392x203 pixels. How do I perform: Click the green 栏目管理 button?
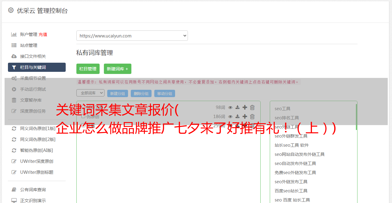pyautogui.click(x=88, y=69)
